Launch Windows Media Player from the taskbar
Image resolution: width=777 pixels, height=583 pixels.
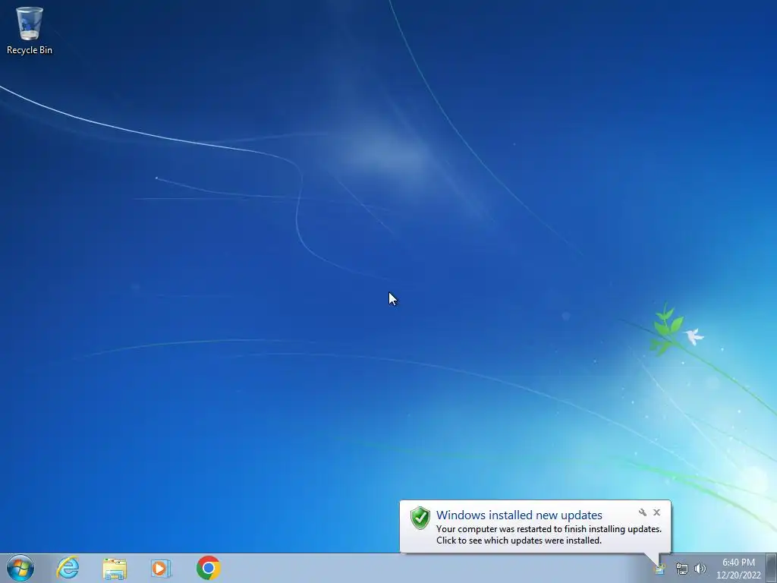(161, 568)
